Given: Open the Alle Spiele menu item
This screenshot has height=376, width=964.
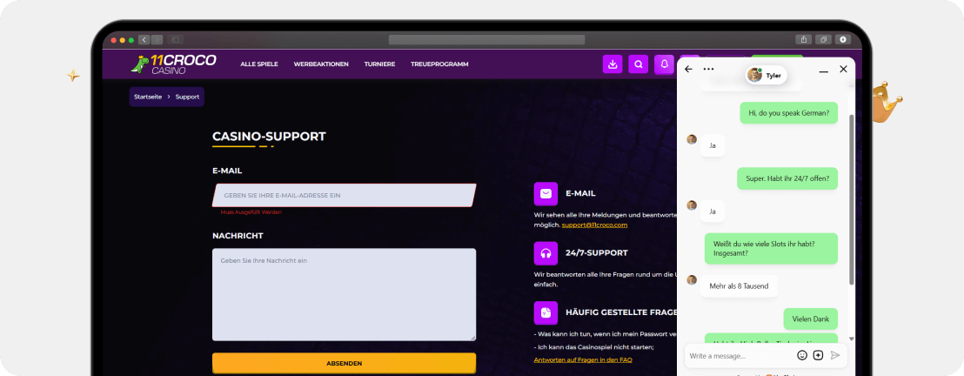Looking at the screenshot, I should [x=259, y=64].
